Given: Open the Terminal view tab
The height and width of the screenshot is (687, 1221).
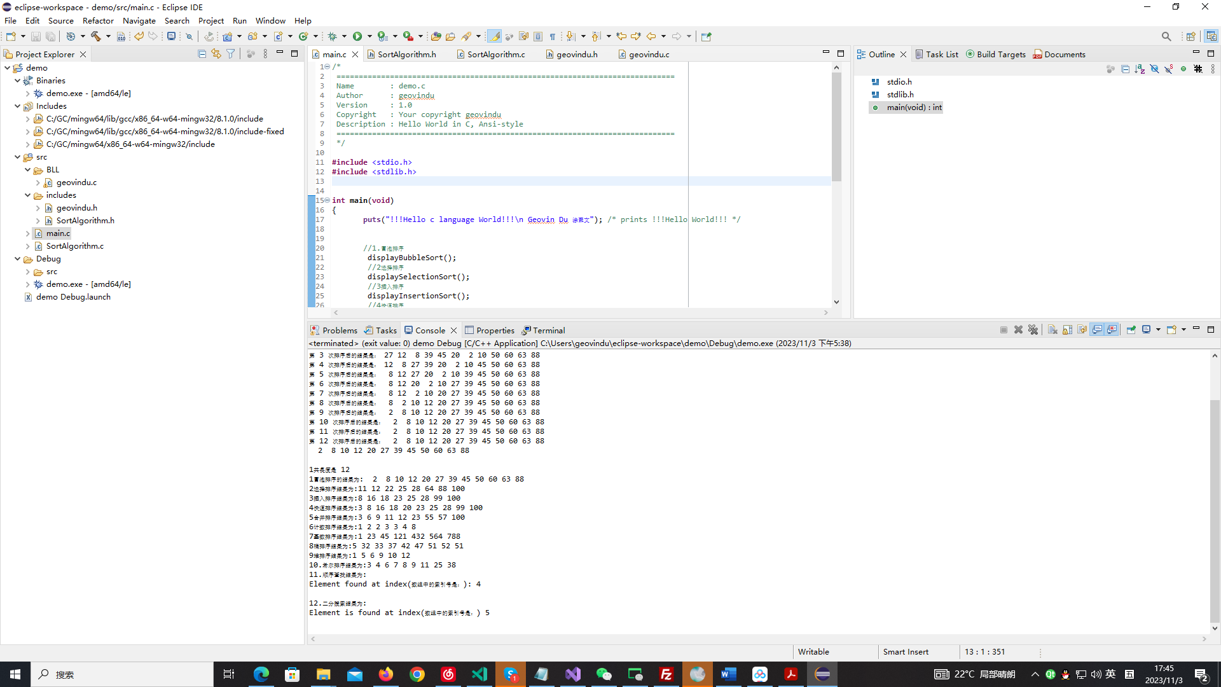Looking at the screenshot, I should pos(548,330).
